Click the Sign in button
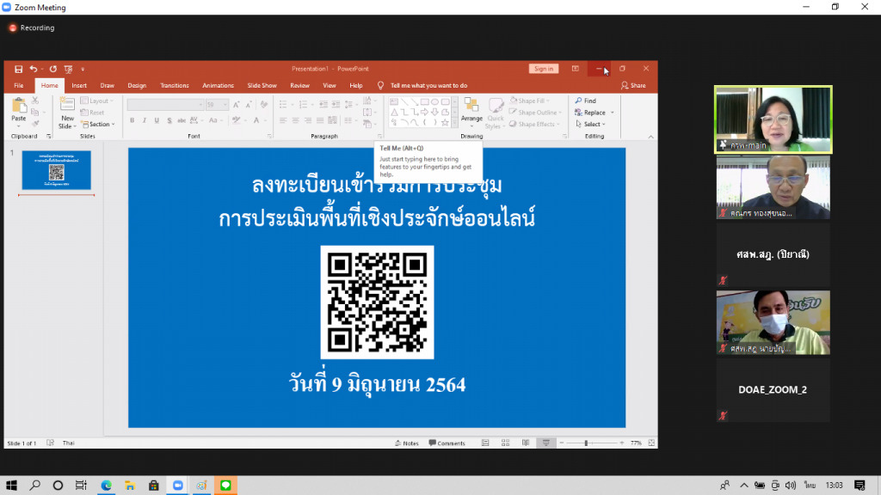The height and width of the screenshot is (495, 881). [x=544, y=69]
